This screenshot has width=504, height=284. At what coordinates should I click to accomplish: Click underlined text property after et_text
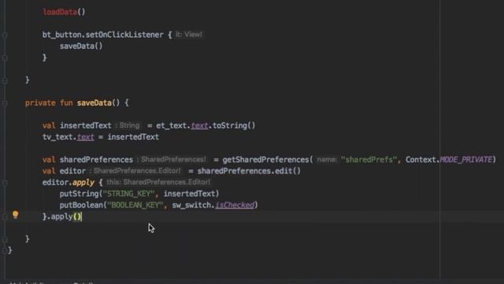click(199, 125)
